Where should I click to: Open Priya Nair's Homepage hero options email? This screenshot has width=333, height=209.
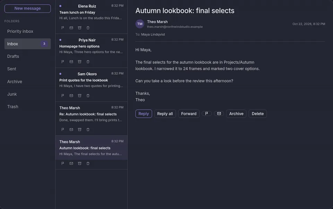click(91, 46)
